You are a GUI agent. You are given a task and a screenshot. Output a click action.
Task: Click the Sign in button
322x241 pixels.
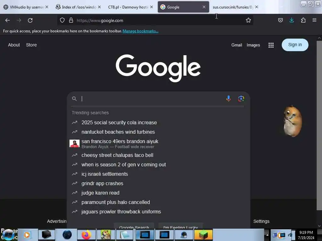point(295,45)
